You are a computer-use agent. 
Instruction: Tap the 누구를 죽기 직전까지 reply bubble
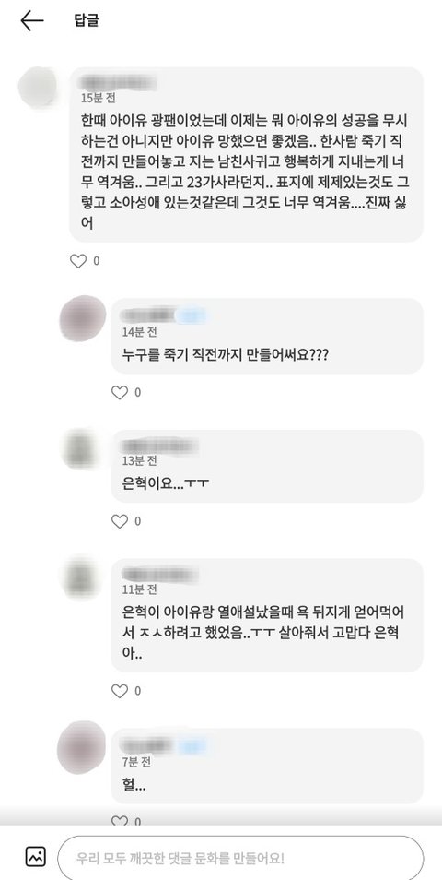click(267, 336)
